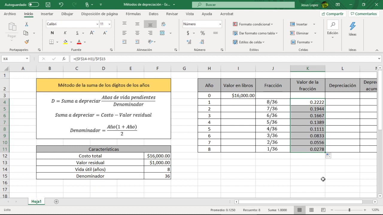Click the zoom in plus button

(x=365, y=210)
